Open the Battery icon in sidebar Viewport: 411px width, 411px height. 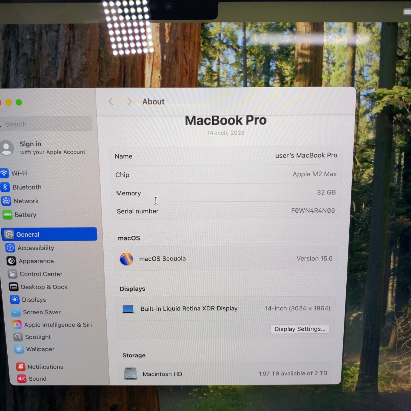coord(8,215)
